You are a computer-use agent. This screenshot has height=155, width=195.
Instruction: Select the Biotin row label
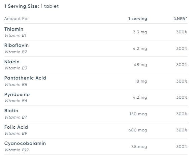pos(11,111)
